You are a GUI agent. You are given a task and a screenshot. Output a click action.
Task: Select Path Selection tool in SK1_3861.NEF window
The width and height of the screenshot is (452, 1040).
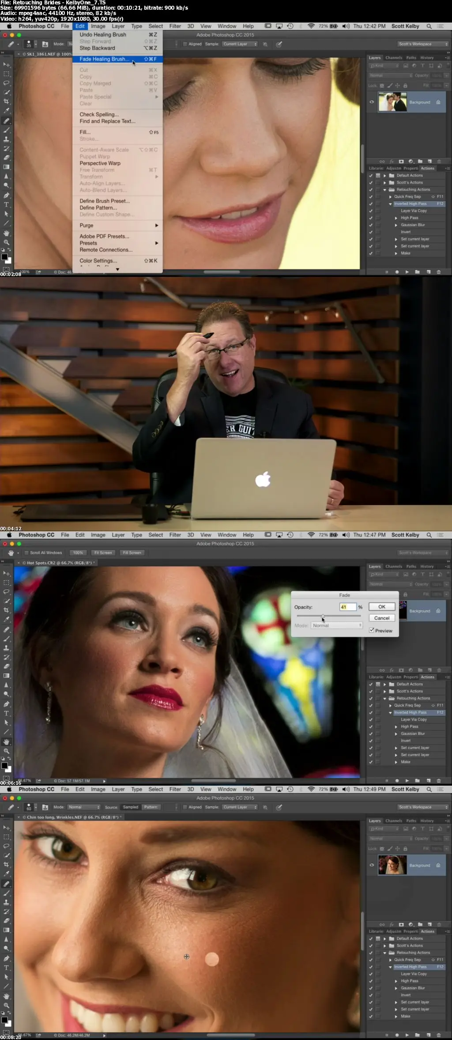[x=7, y=214]
